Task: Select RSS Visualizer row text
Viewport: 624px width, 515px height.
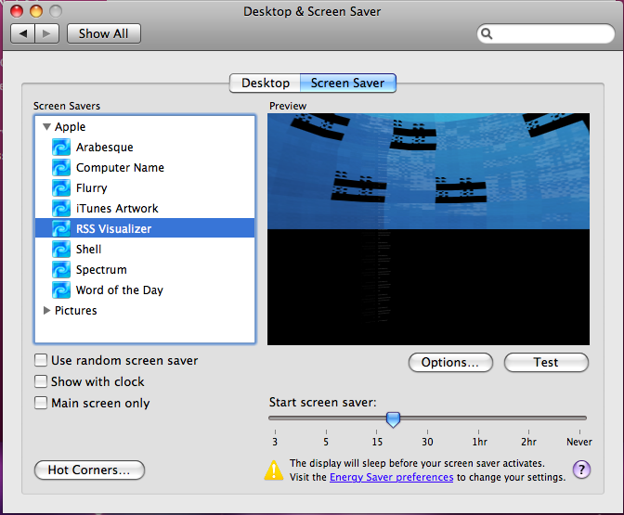Action: click(114, 228)
